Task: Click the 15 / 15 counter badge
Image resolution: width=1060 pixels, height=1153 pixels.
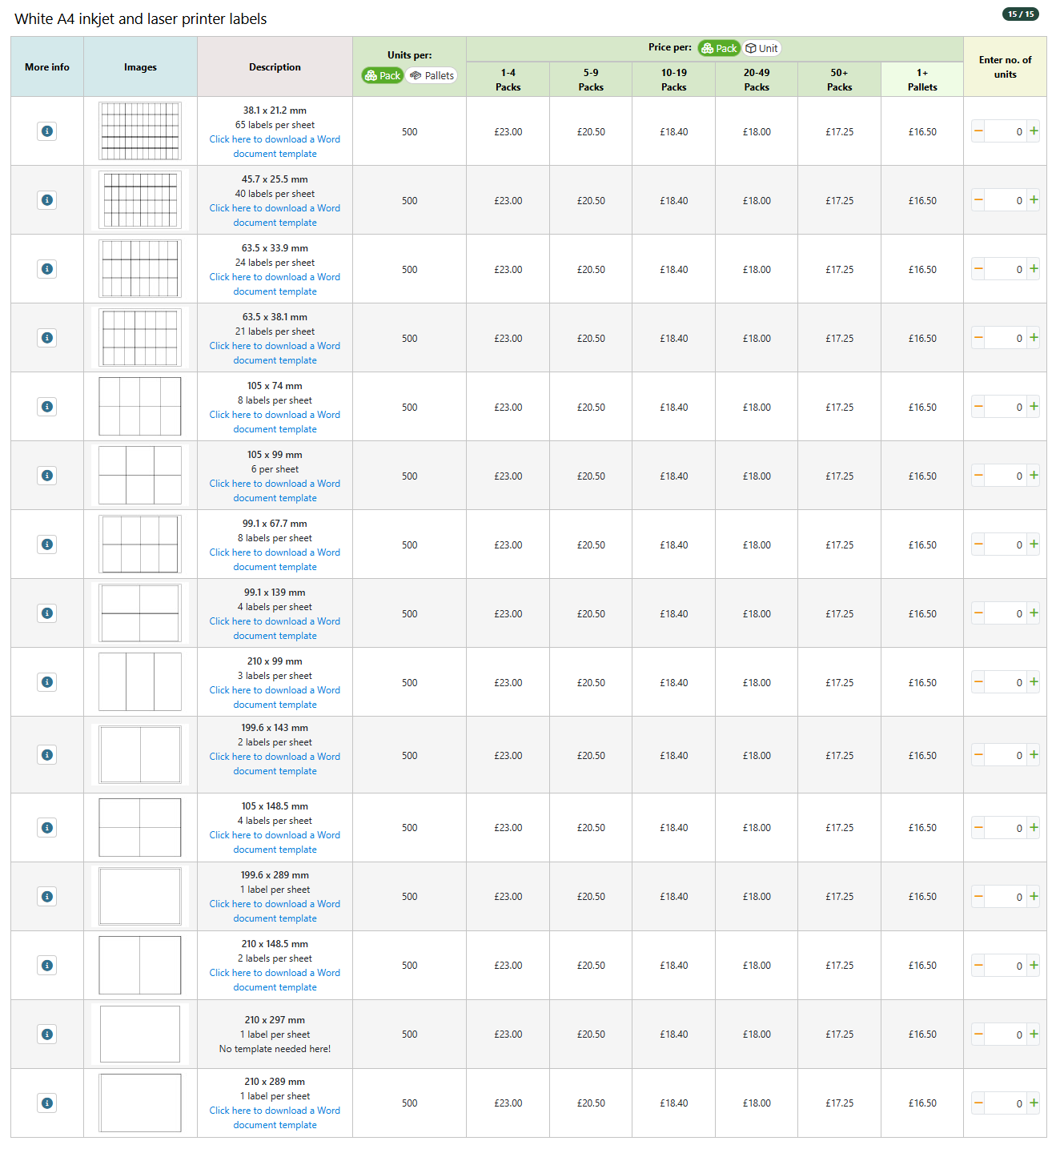Action: 1021,14
